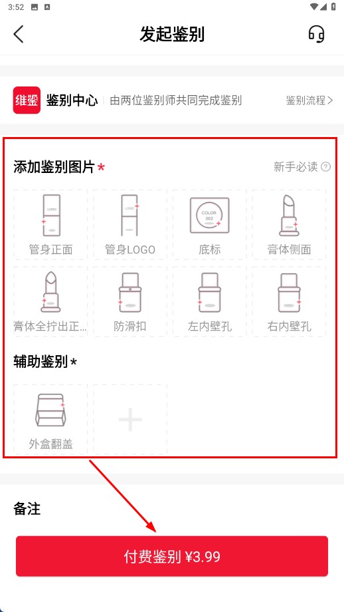Add 外盒翻盖 box photo
The width and height of the screenshot is (344, 612).
point(50,419)
